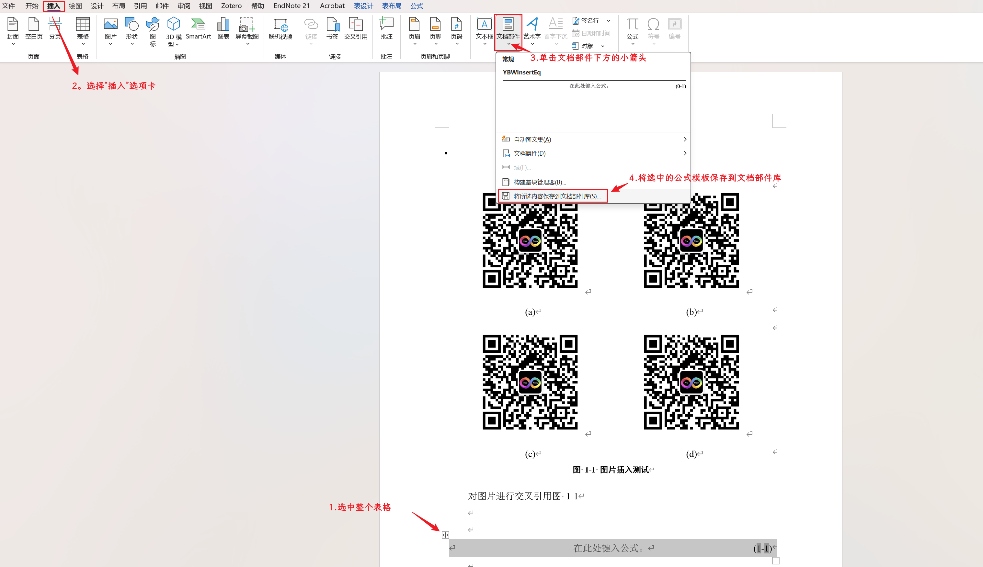Image resolution: width=983 pixels, height=567 pixels.
Task: Expand the 艺术字 WordArt dropdown
Action: 532,44
